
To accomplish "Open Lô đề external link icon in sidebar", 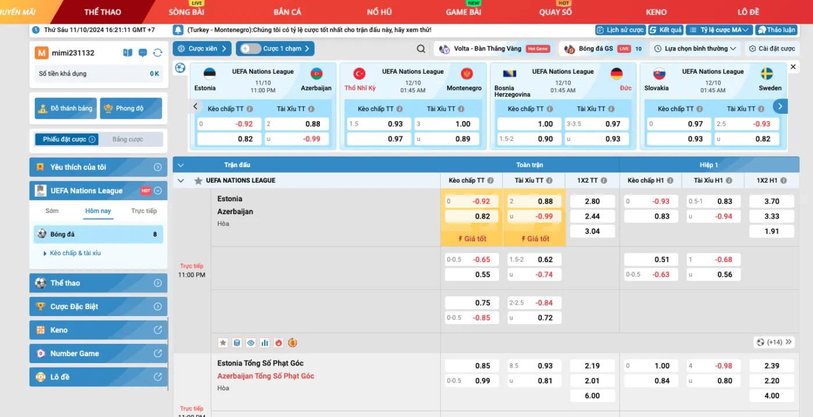I will [157, 377].
